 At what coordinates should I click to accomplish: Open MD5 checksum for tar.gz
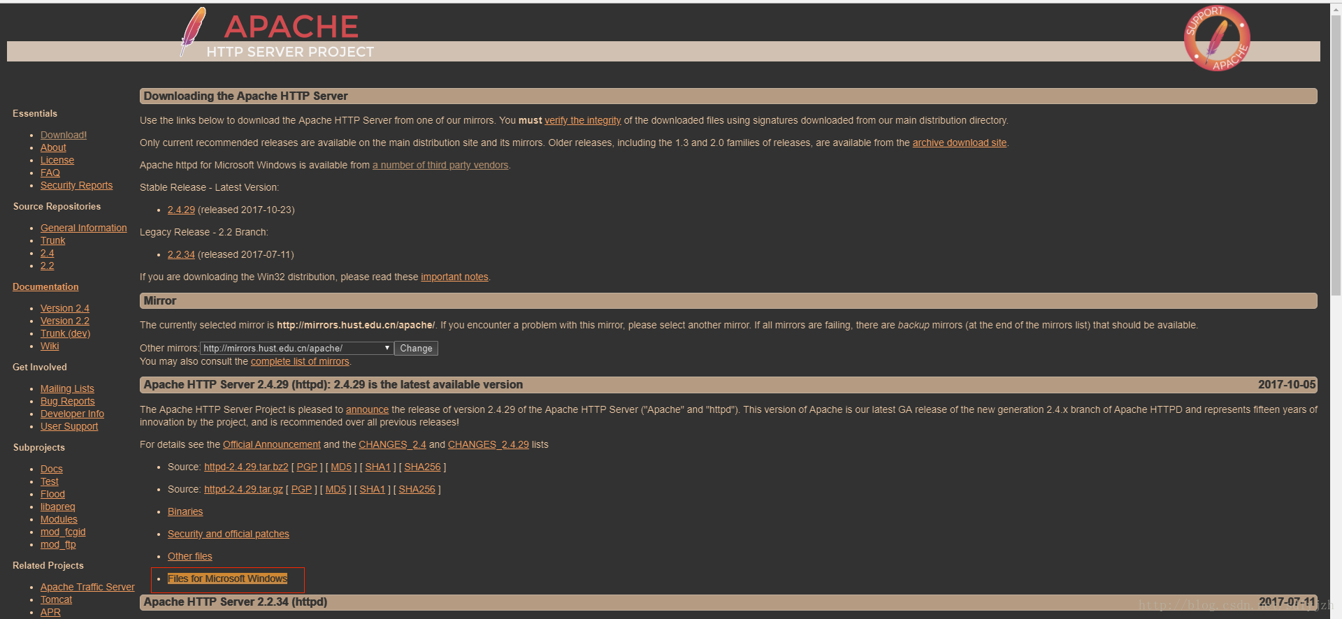pos(335,489)
